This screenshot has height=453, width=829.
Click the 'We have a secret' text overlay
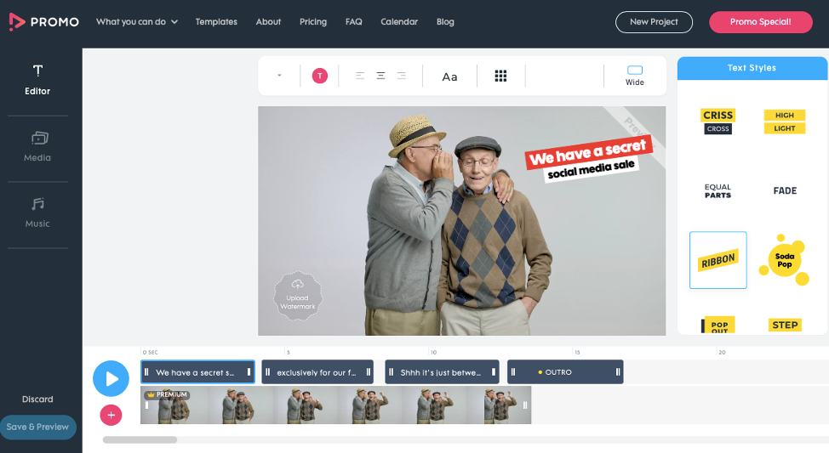coord(587,153)
